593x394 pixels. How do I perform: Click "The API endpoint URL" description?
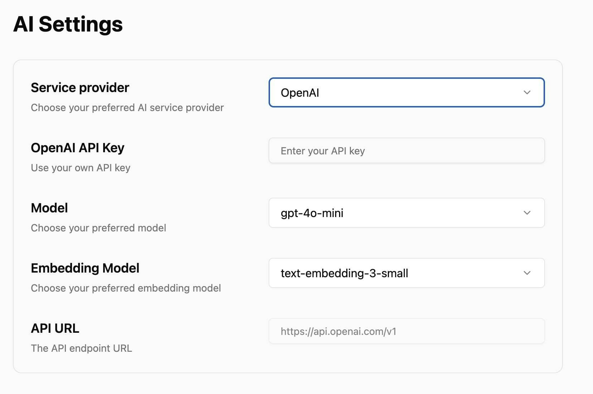click(x=81, y=349)
